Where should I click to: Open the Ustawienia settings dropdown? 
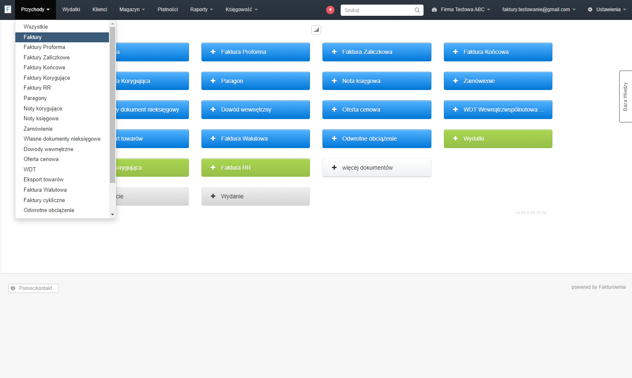(x=607, y=10)
